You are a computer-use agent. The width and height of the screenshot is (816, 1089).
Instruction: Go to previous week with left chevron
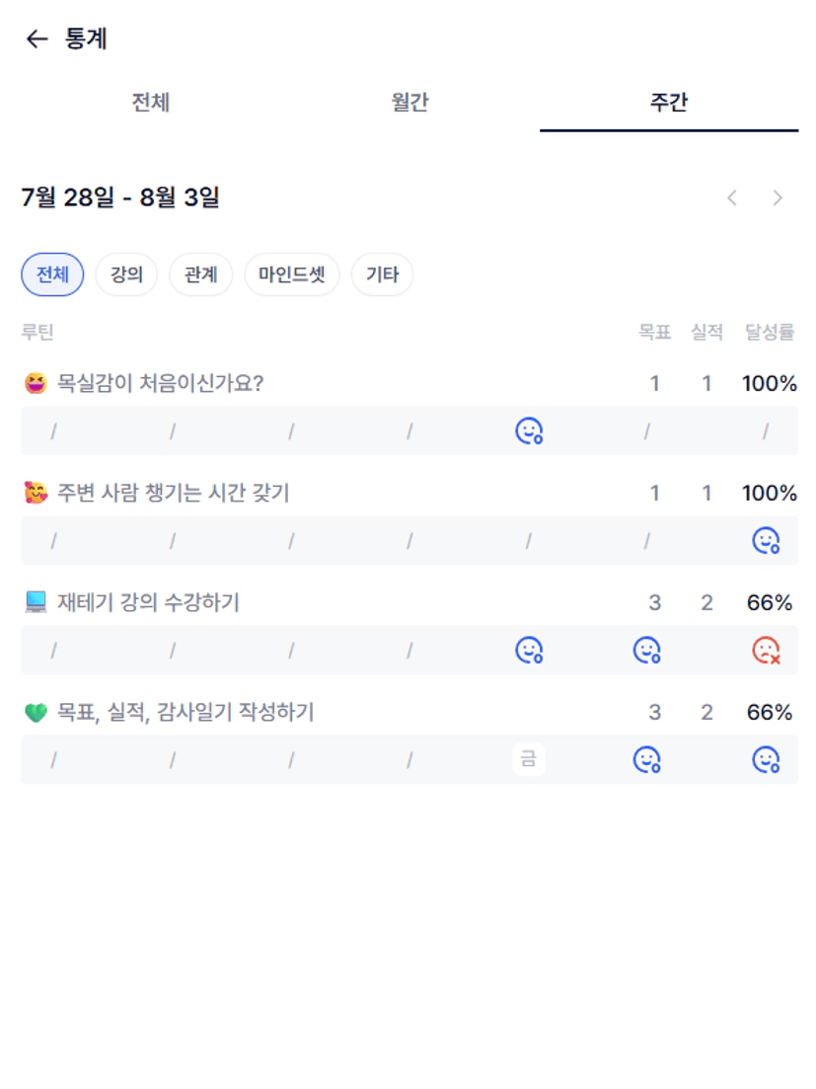[x=732, y=197]
